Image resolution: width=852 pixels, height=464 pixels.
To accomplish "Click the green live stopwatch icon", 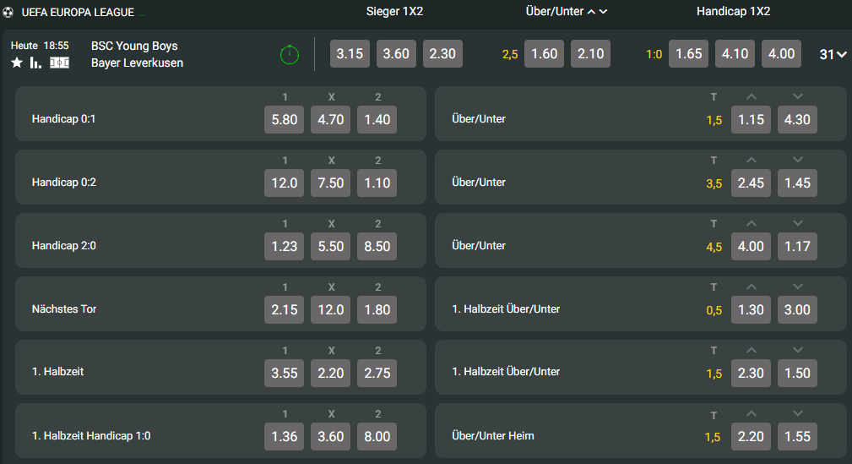I will [x=290, y=54].
